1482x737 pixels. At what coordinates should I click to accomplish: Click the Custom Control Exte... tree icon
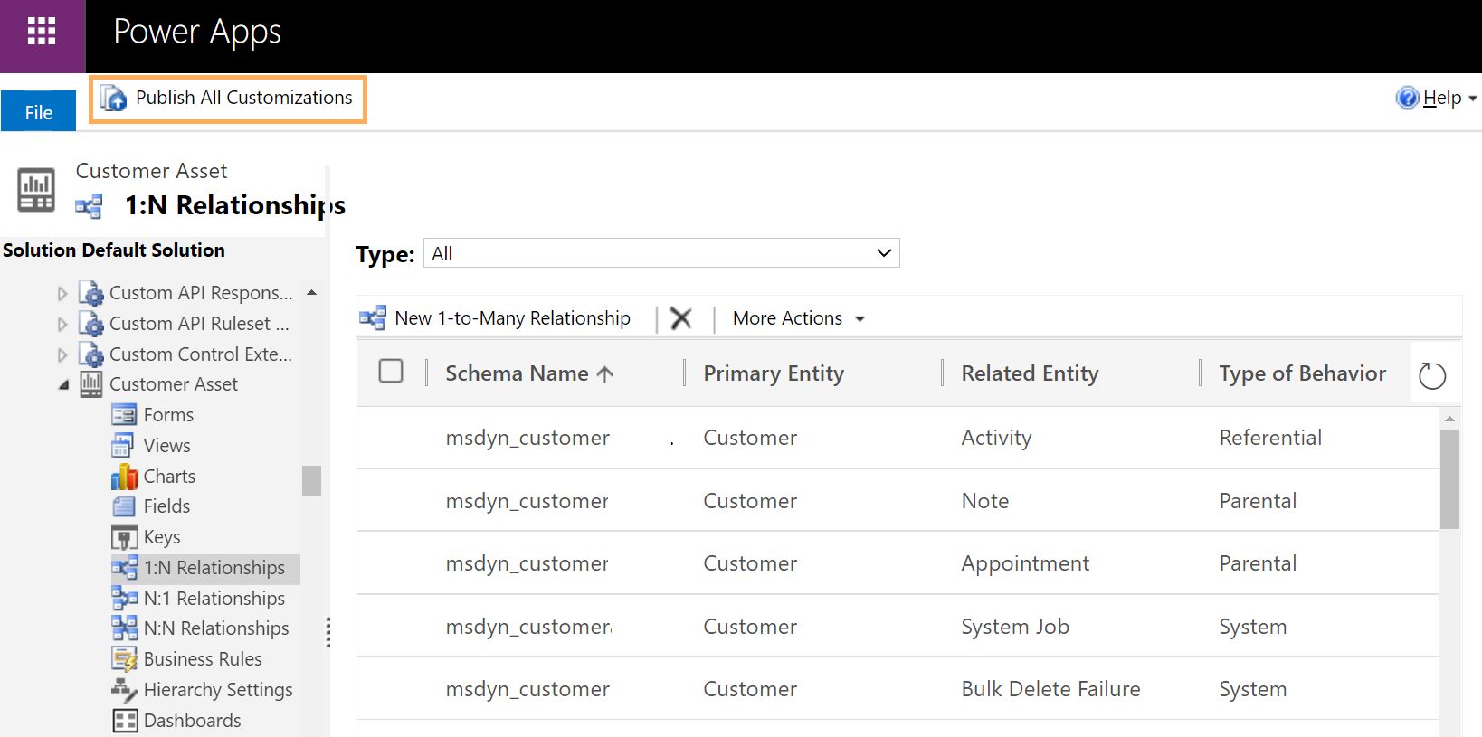91,354
